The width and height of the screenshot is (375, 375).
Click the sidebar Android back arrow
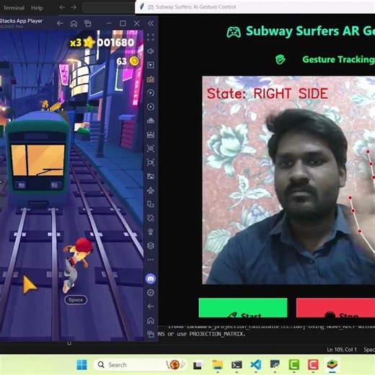coord(151,306)
